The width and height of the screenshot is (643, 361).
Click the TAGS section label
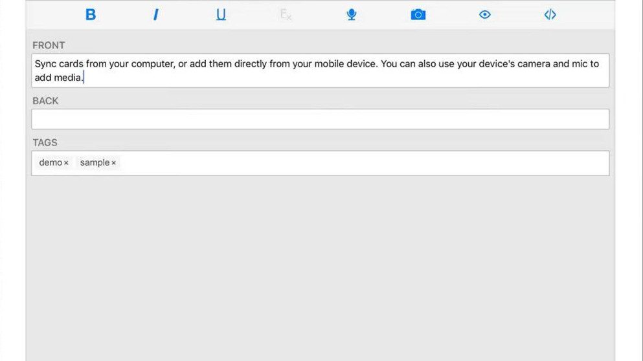click(x=45, y=142)
